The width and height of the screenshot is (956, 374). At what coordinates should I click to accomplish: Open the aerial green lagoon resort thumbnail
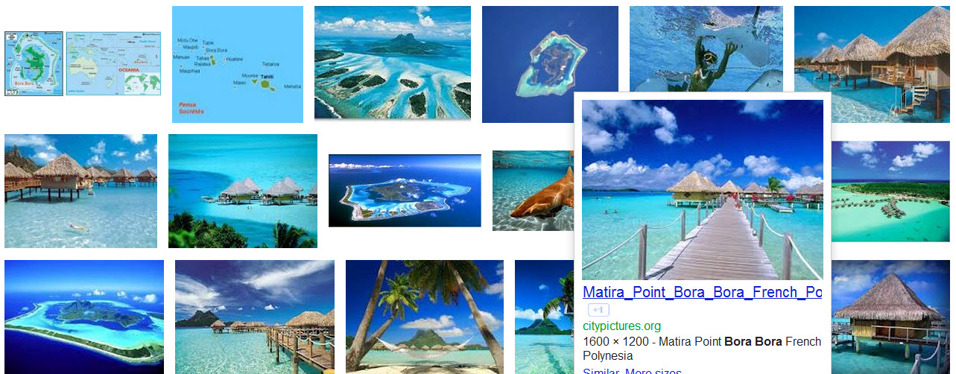point(891,191)
